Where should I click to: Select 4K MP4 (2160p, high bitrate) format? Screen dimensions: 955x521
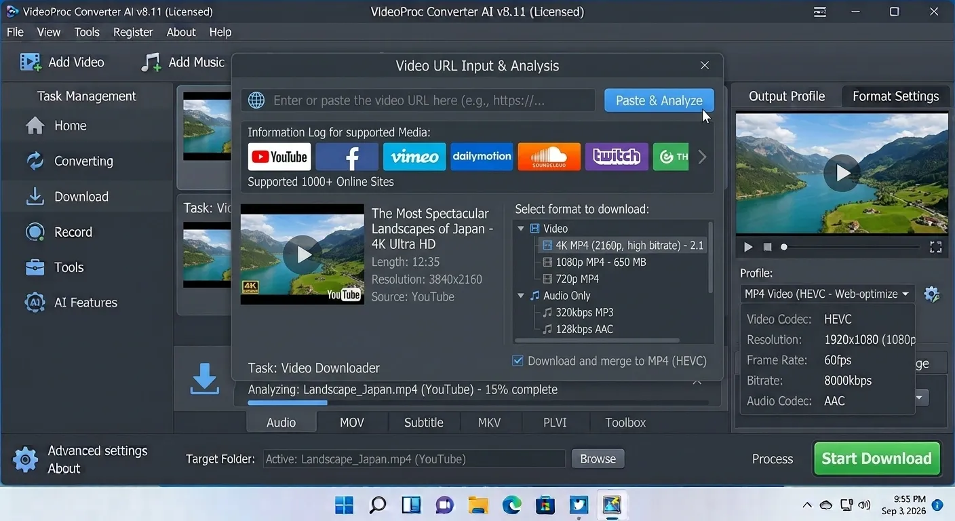[x=622, y=245]
